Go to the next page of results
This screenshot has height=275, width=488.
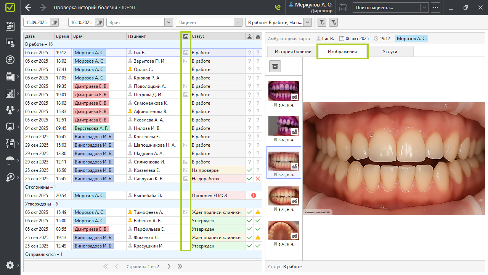(169, 267)
